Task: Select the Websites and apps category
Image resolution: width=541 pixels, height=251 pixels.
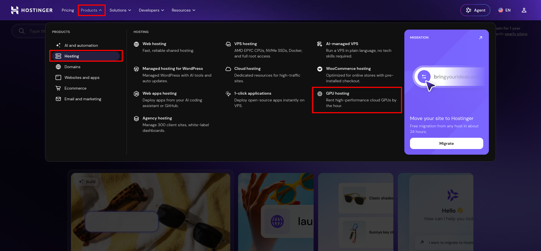Action: pyautogui.click(x=86, y=77)
